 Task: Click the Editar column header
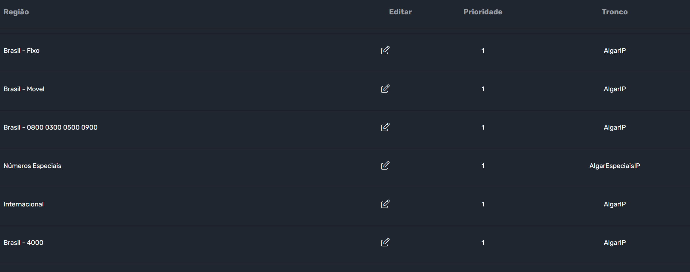pyautogui.click(x=400, y=12)
